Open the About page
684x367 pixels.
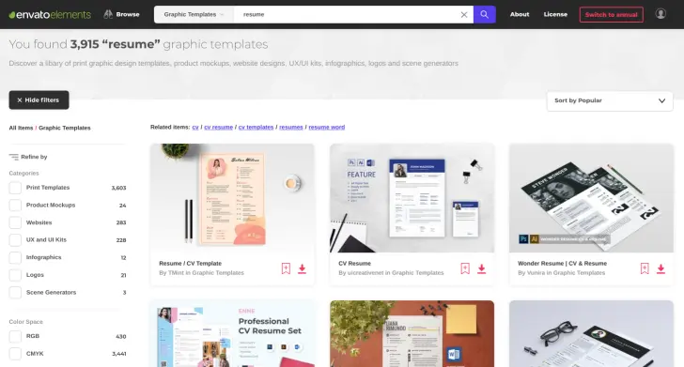[520, 14]
